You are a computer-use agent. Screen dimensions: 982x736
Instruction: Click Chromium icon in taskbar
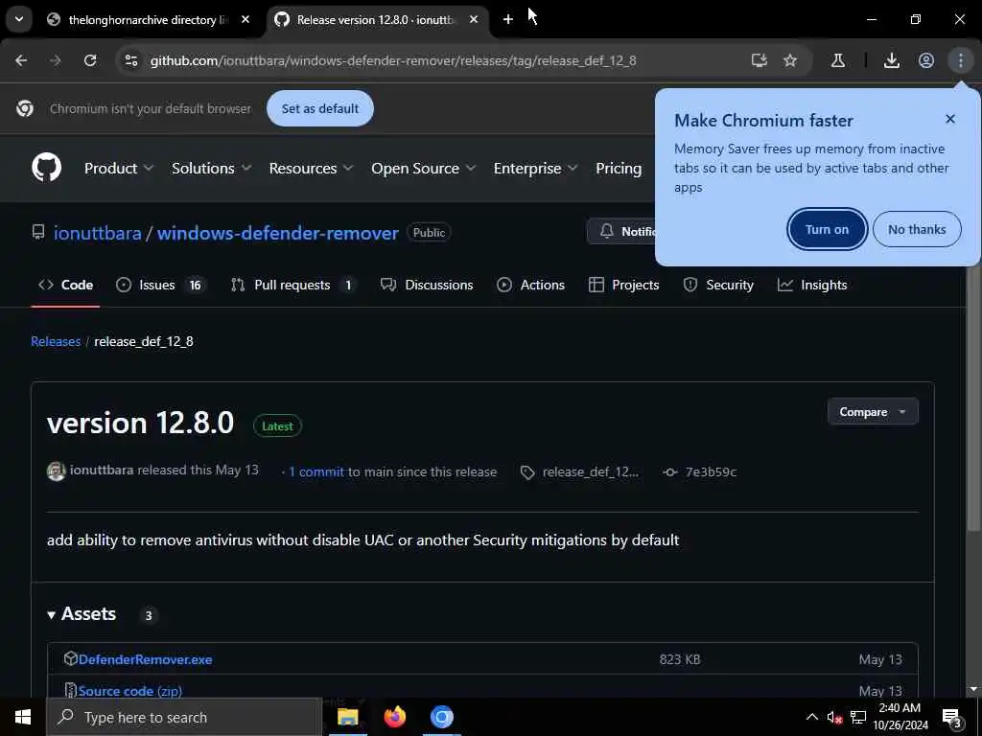click(441, 717)
